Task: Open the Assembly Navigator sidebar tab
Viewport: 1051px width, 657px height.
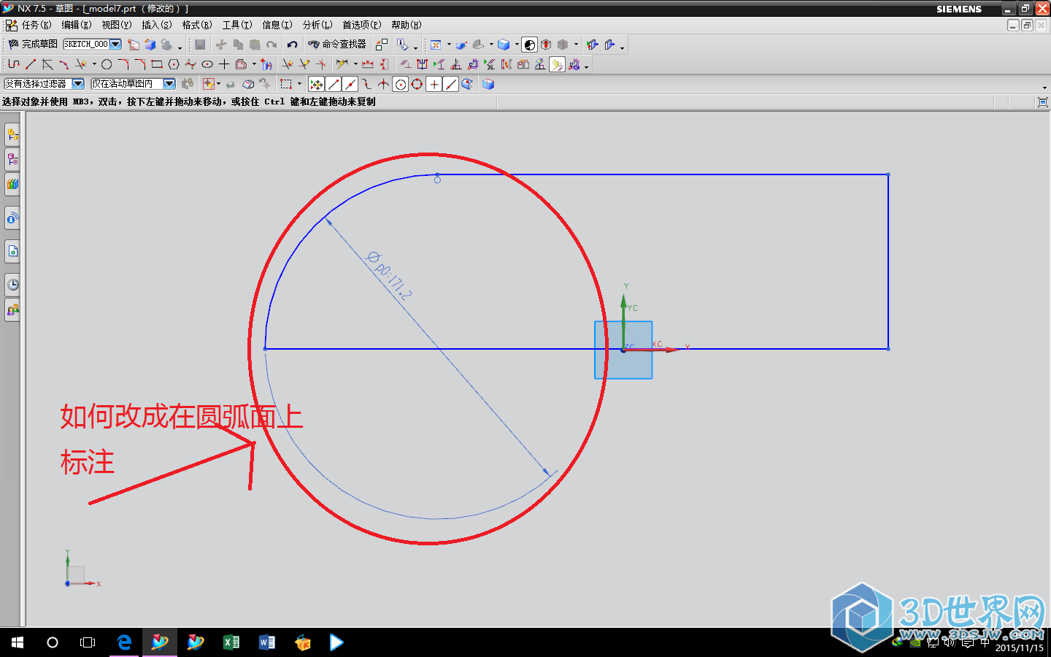Action: [12, 134]
